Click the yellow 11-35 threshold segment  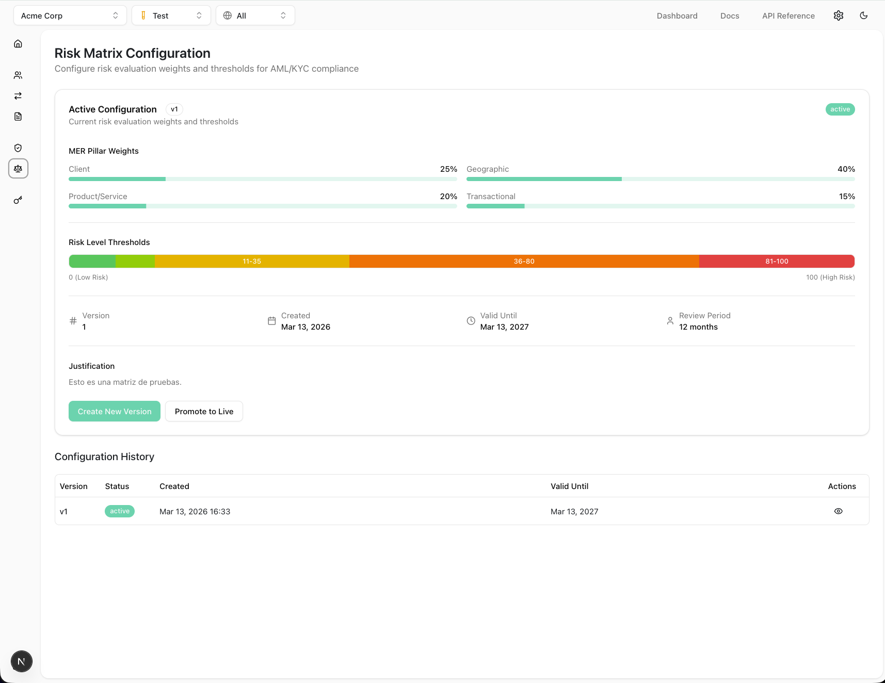[x=252, y=261]
